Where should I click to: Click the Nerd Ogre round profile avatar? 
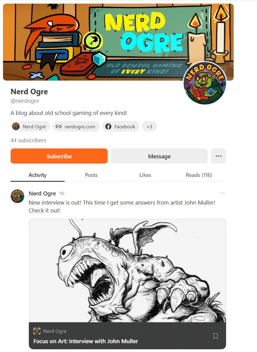tap(205, 83)
